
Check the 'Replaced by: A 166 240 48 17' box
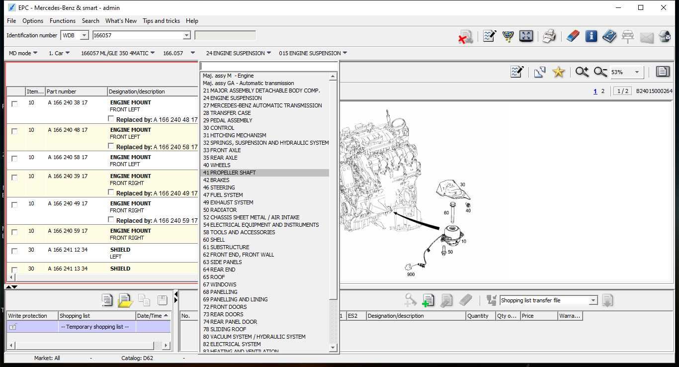pos(111,119)
